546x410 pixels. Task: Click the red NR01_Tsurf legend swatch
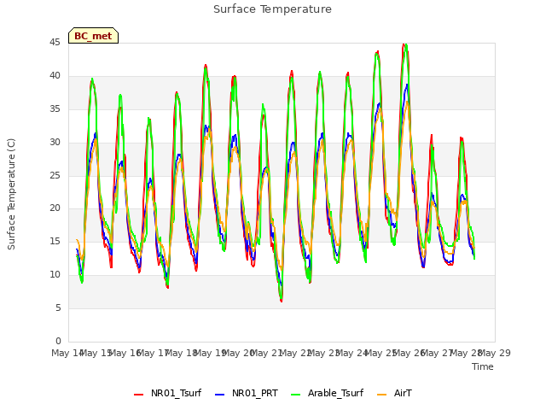pyautogui.click(x=138, y=395)
